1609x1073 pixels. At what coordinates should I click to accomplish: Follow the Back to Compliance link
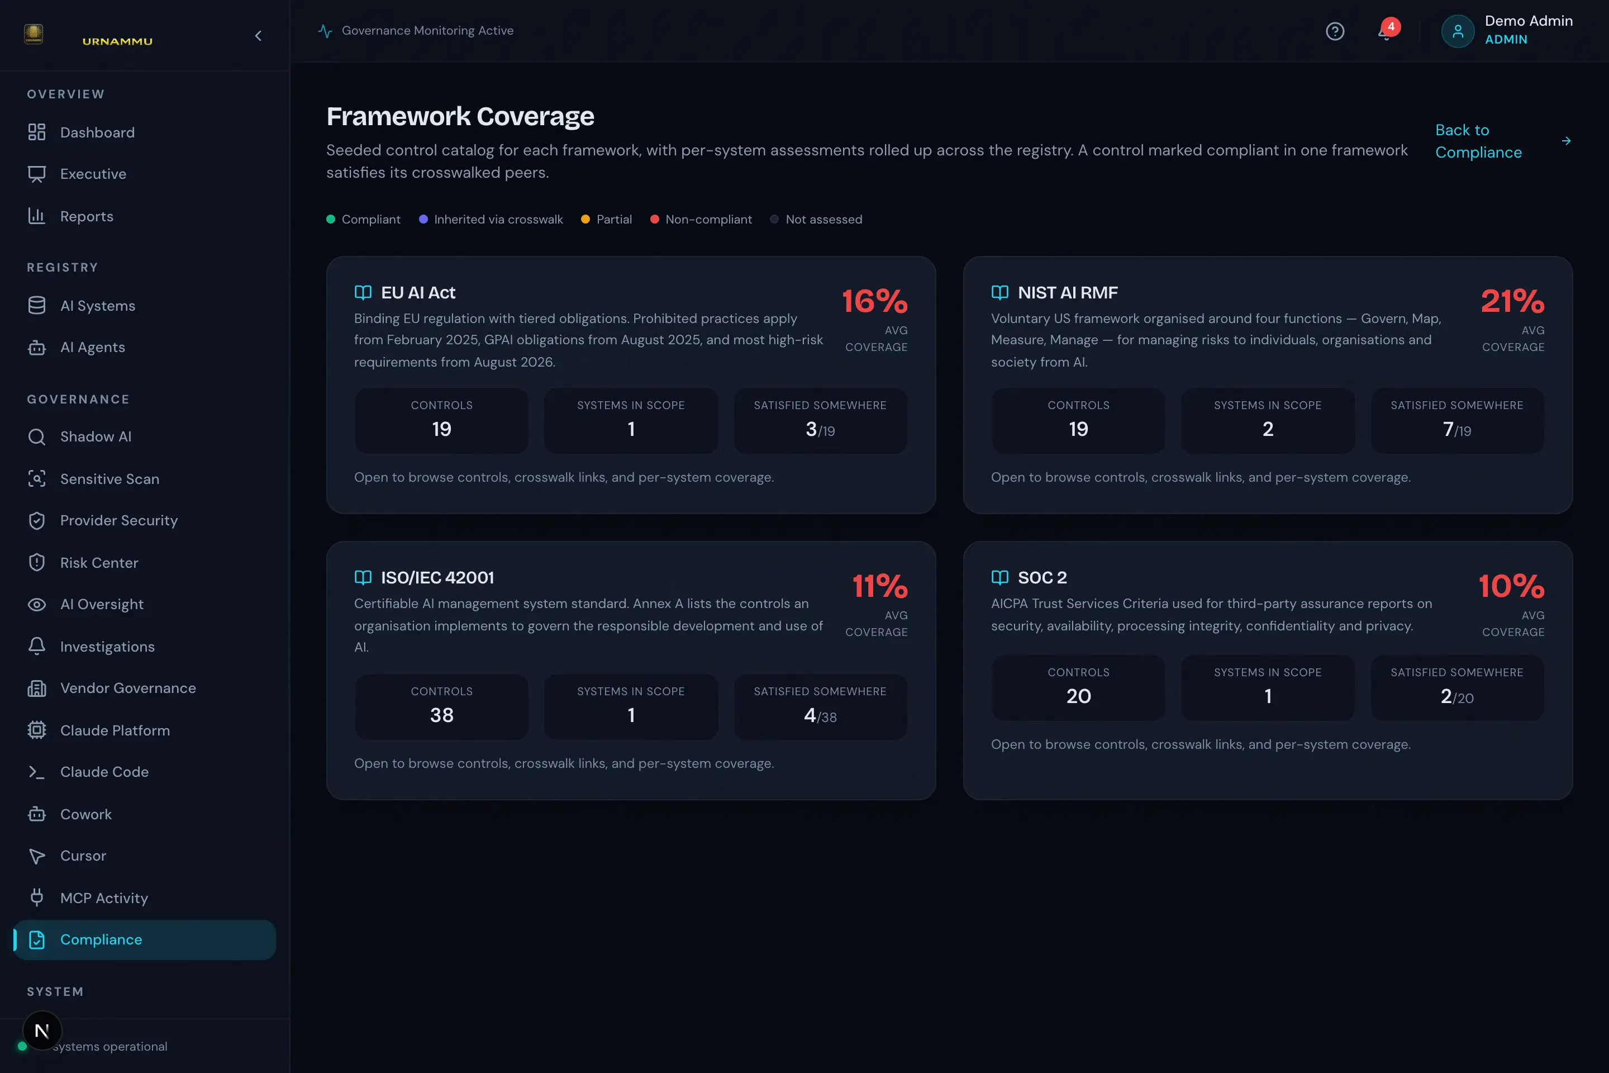pyautogui.click(x=1503, y=141)
